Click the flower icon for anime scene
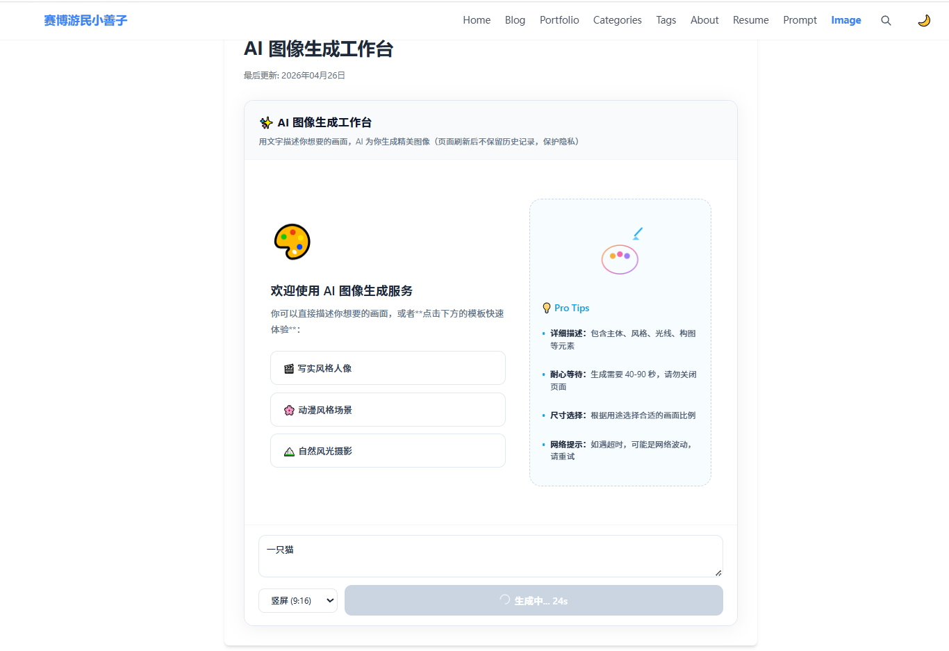The width and height of the screenshot is (949, 651). click(x=289, y=411)
